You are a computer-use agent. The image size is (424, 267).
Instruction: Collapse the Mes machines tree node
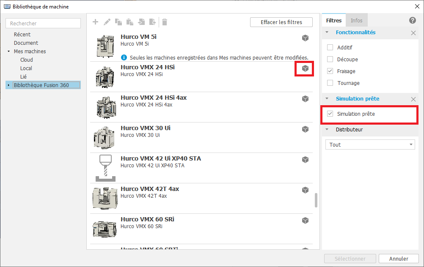tap(8, 52)
